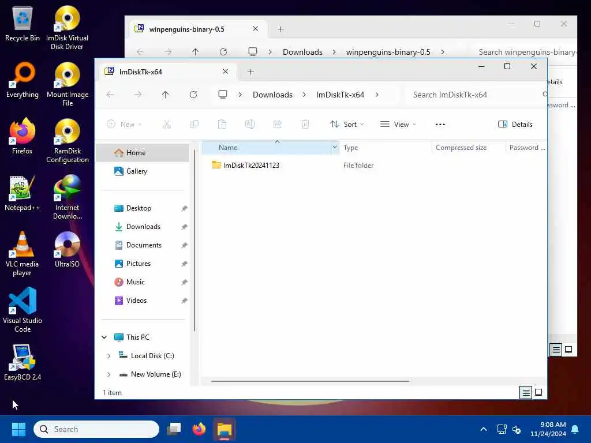Open File Explorer from the taskbar
The image size is (591, 443).
click(225, 429)
